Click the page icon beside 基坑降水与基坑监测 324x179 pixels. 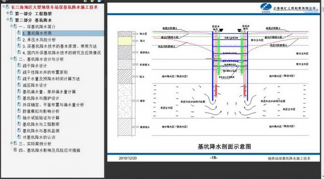pos(19,130)
